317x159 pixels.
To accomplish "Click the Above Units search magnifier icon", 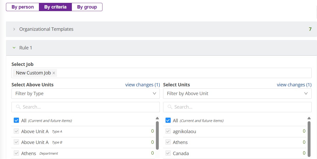I will click(18, 107).
